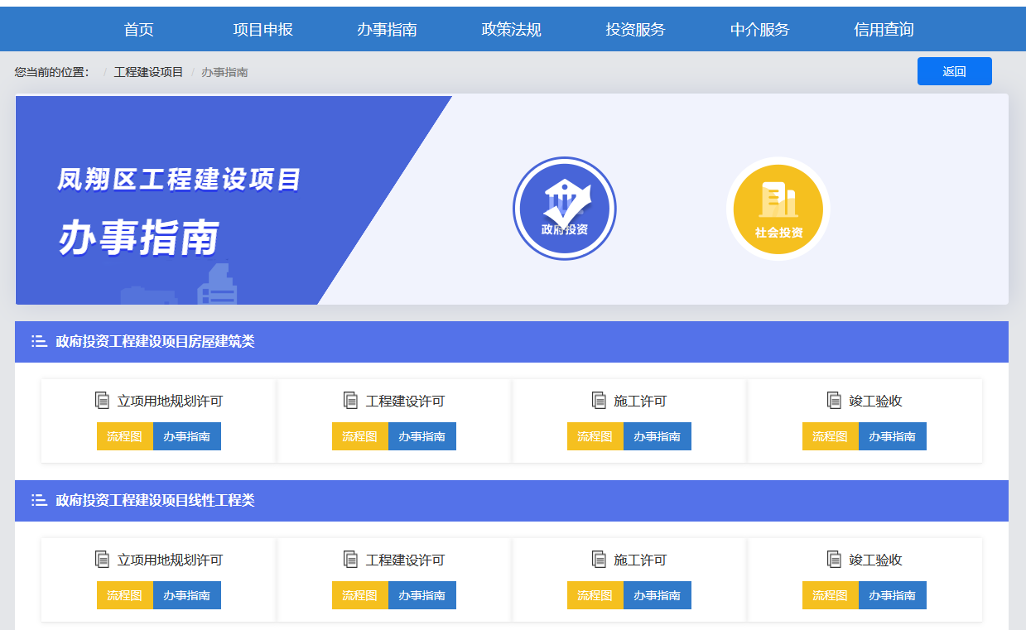Open 中介服务 navigation item
The height and width of the screenshot is (630, 1026).
pyautogui.click(x=760, y=30)
